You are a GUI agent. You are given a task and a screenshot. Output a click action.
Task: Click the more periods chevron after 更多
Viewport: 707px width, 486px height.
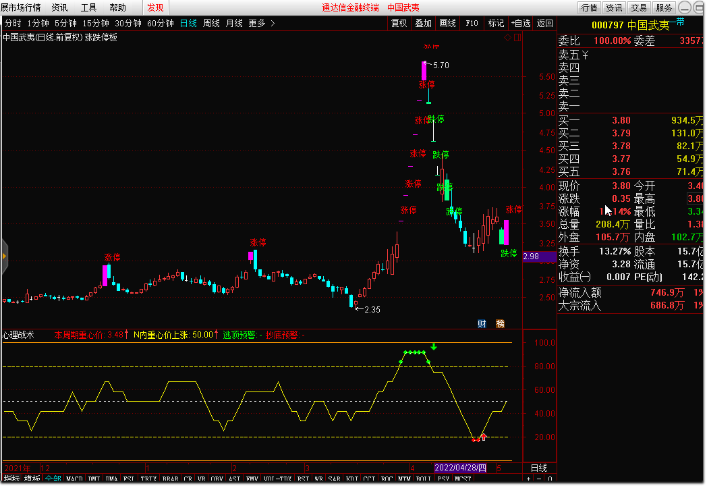click(273, 23)
